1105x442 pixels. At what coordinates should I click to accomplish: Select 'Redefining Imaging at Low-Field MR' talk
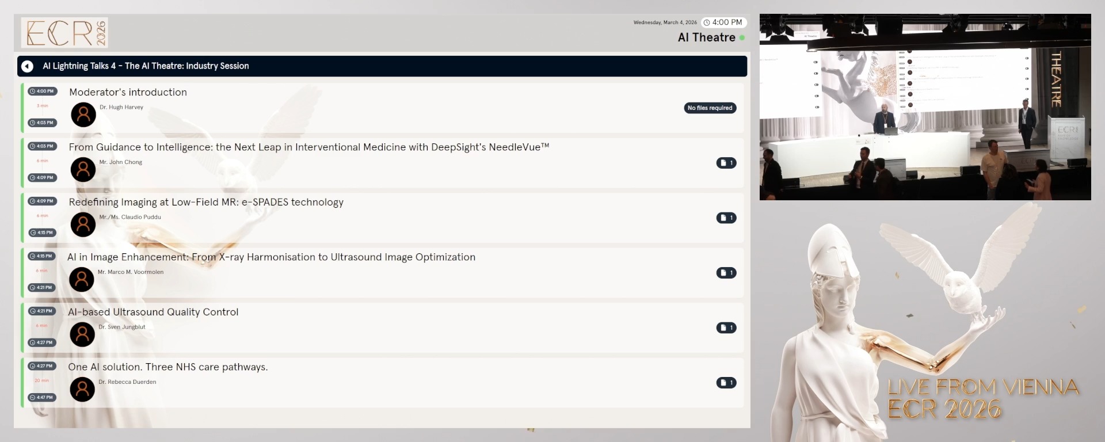[x=206, y=202]
